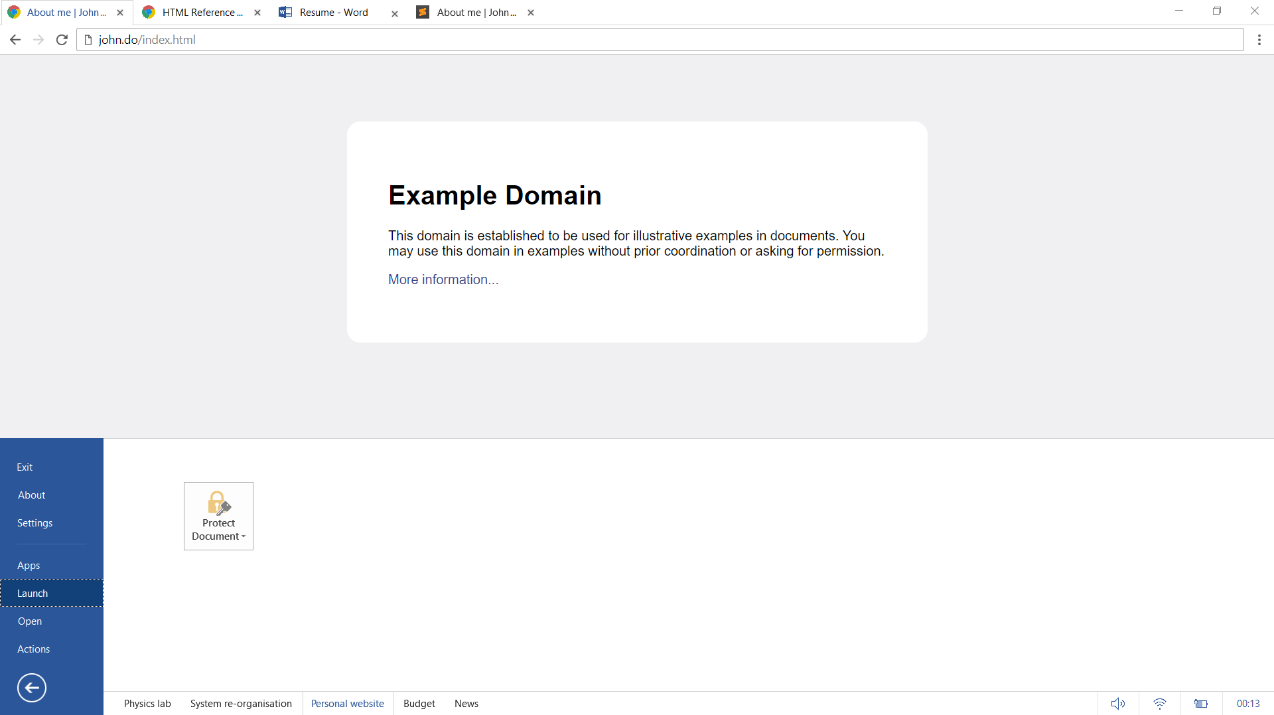The width and height of the screenshot is (1274, 715).
Task: Select the Personal website workspace
Action: [348, 704]
